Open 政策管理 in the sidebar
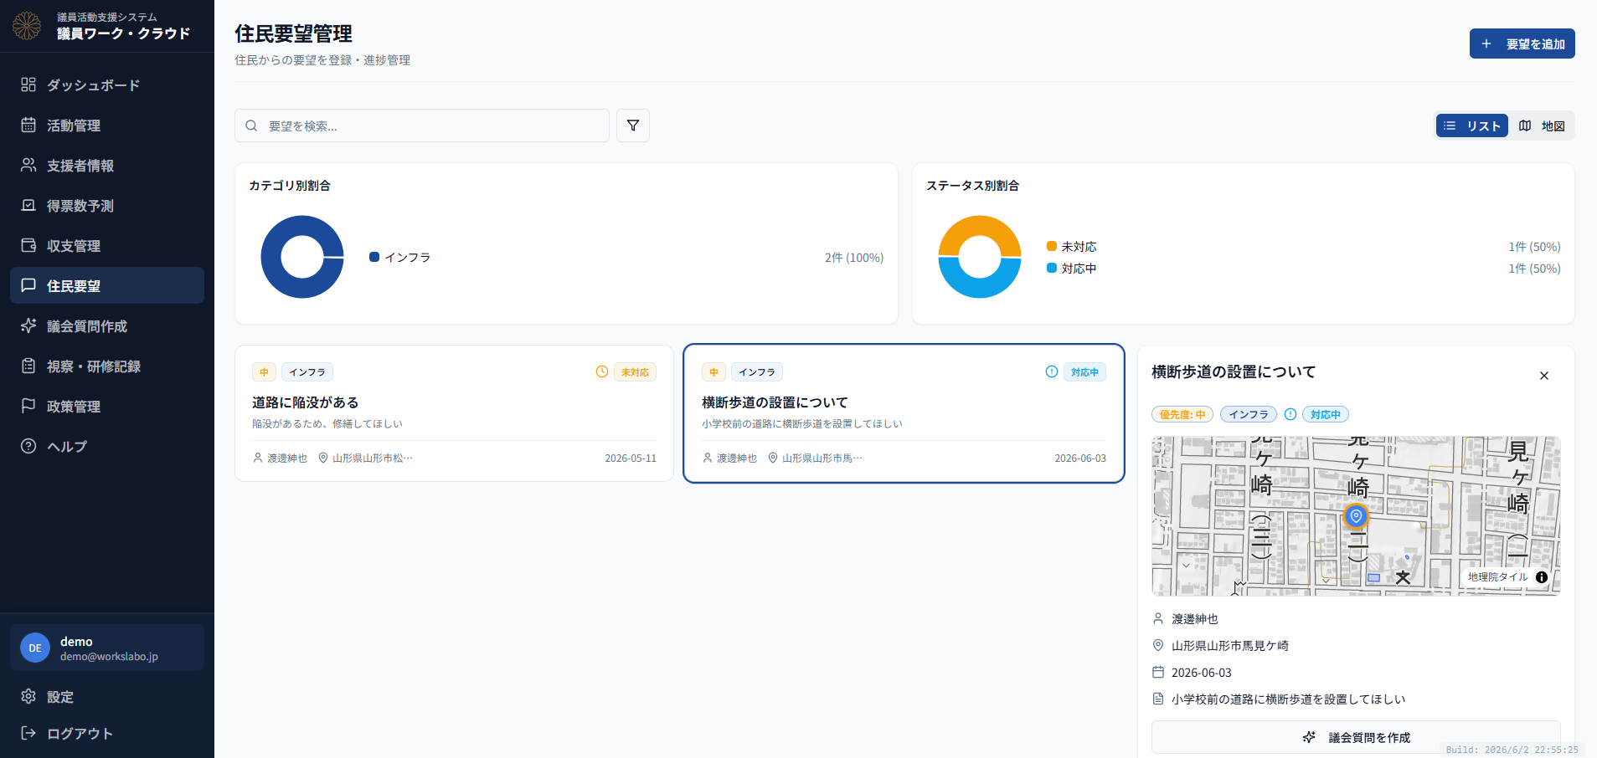The width and height of the screenshot is (1597, 758). pos(107,406)
